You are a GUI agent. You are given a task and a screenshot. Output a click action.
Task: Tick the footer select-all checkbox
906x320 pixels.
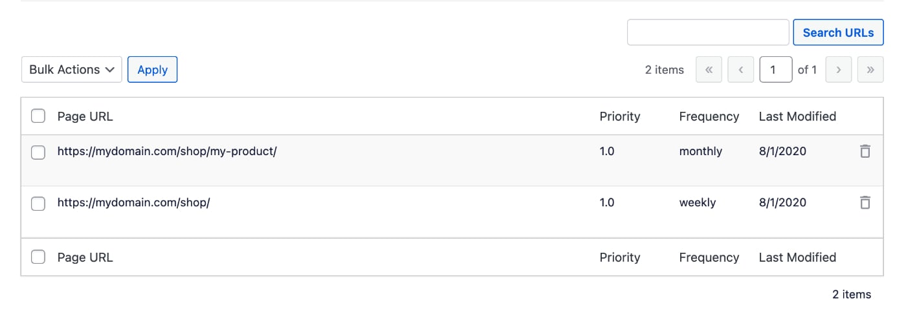coord(38,257)
